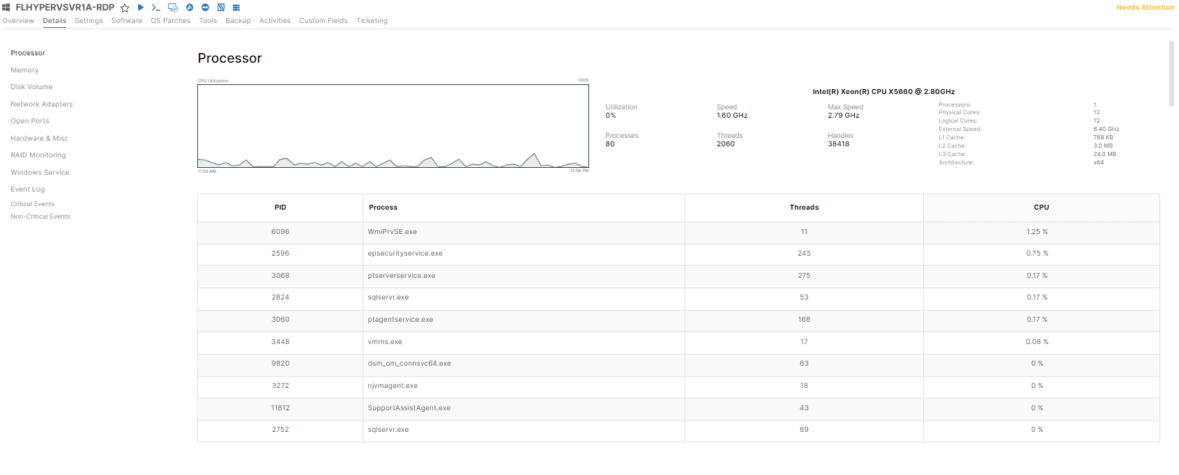Image resolution: width=1179 pixels, height=475 pixels.
Task: Mark device as favorite with star icon
Action: point(125,8)
